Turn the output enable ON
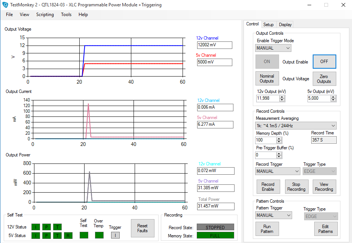Viewport: 352px width, 243px height. [267, 62]
